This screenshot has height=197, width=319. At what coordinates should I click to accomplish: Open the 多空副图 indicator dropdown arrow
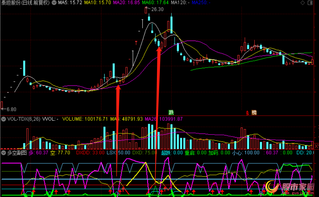click(x=4, y=153)
